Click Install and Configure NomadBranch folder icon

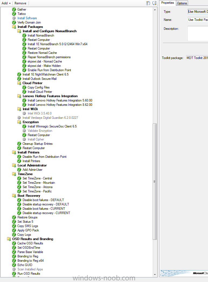pyautogui.click(x=19, y=31)
